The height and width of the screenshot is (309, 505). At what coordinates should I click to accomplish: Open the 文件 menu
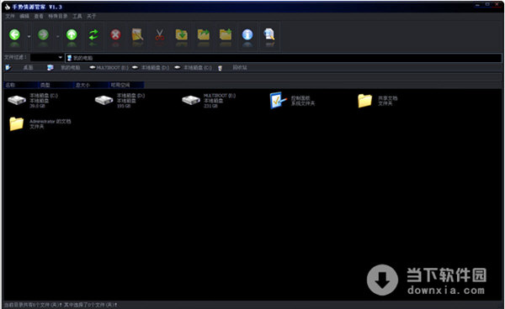point(9,16)
